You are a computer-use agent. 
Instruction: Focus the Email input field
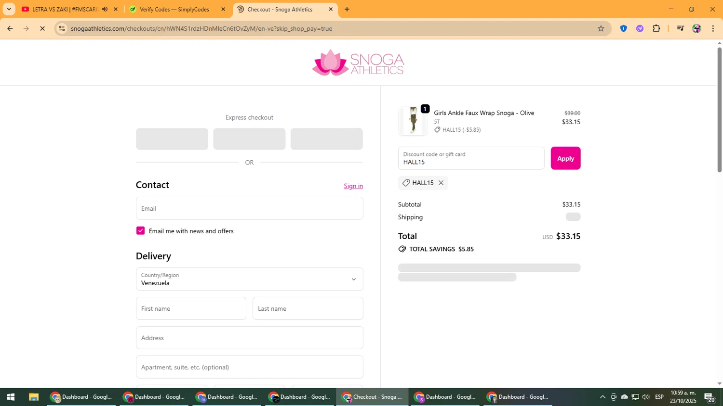pyautogui.click(x=249, y=208)
